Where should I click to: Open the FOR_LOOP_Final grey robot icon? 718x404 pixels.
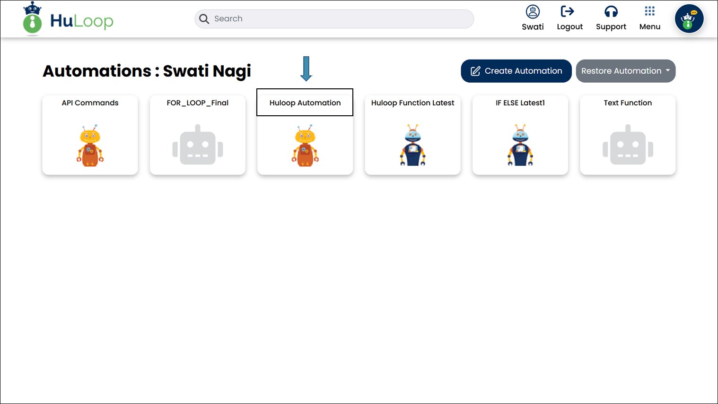[x=198, y=145]
